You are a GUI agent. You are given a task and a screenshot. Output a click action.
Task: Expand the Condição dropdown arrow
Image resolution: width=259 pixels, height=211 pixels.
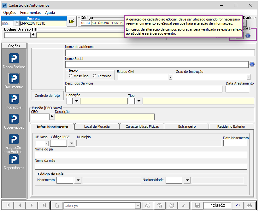tap(77, 101)
